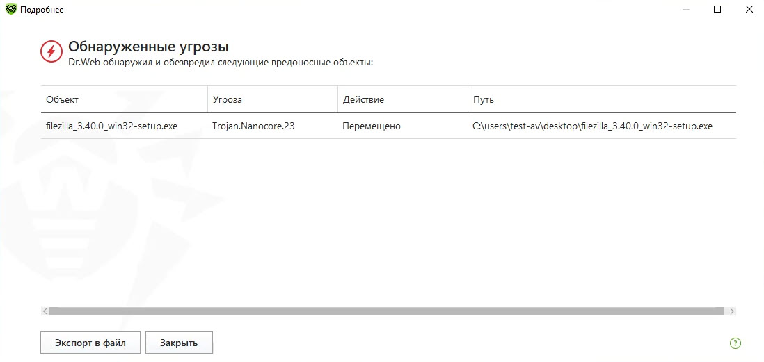Sort by the Объект column header

coord(125,100)
